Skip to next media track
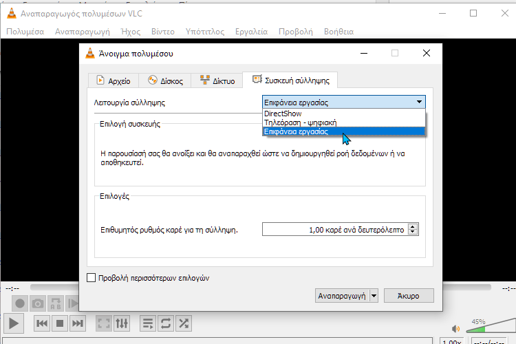516x344 pixels. click(x=78, y=323)
